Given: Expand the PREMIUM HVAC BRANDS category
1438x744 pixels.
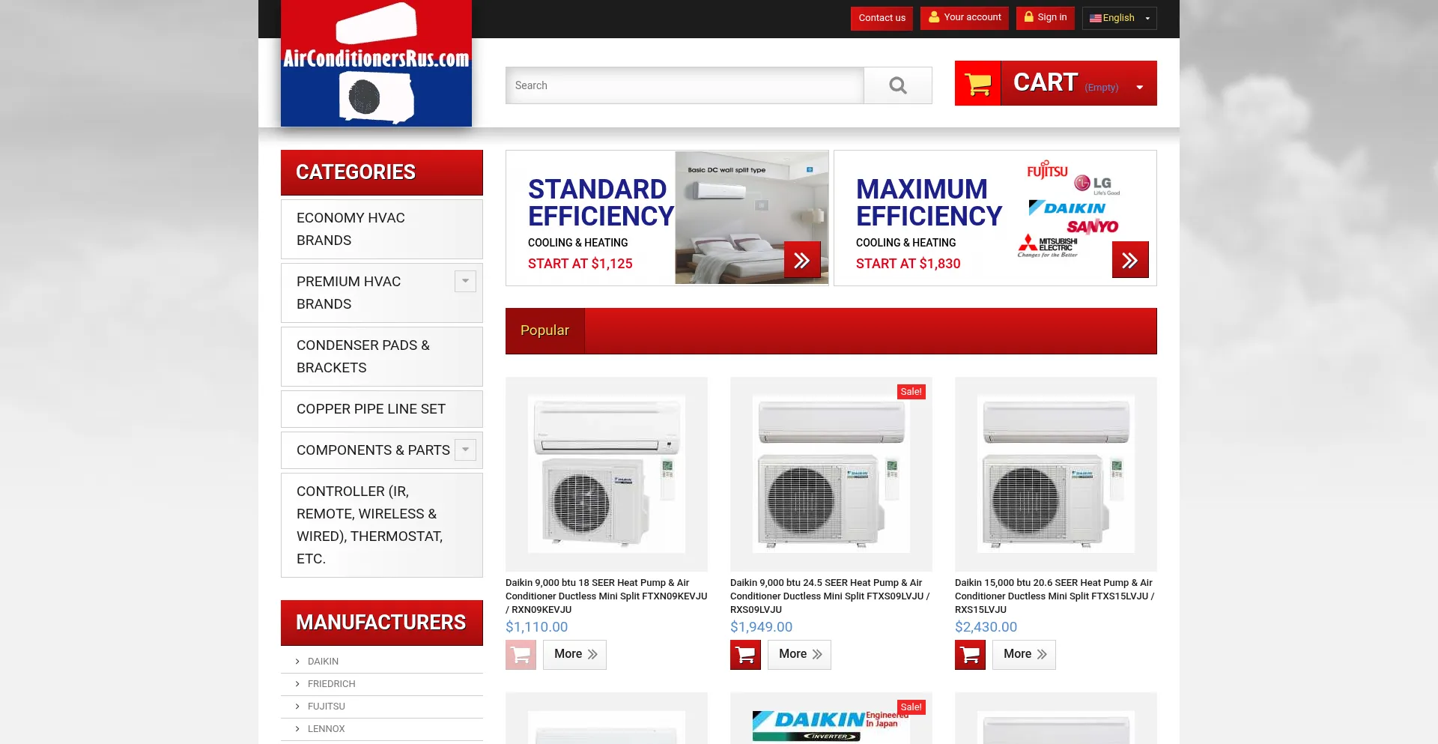Looking at the screenshot, I should click(x=465, y=281).
